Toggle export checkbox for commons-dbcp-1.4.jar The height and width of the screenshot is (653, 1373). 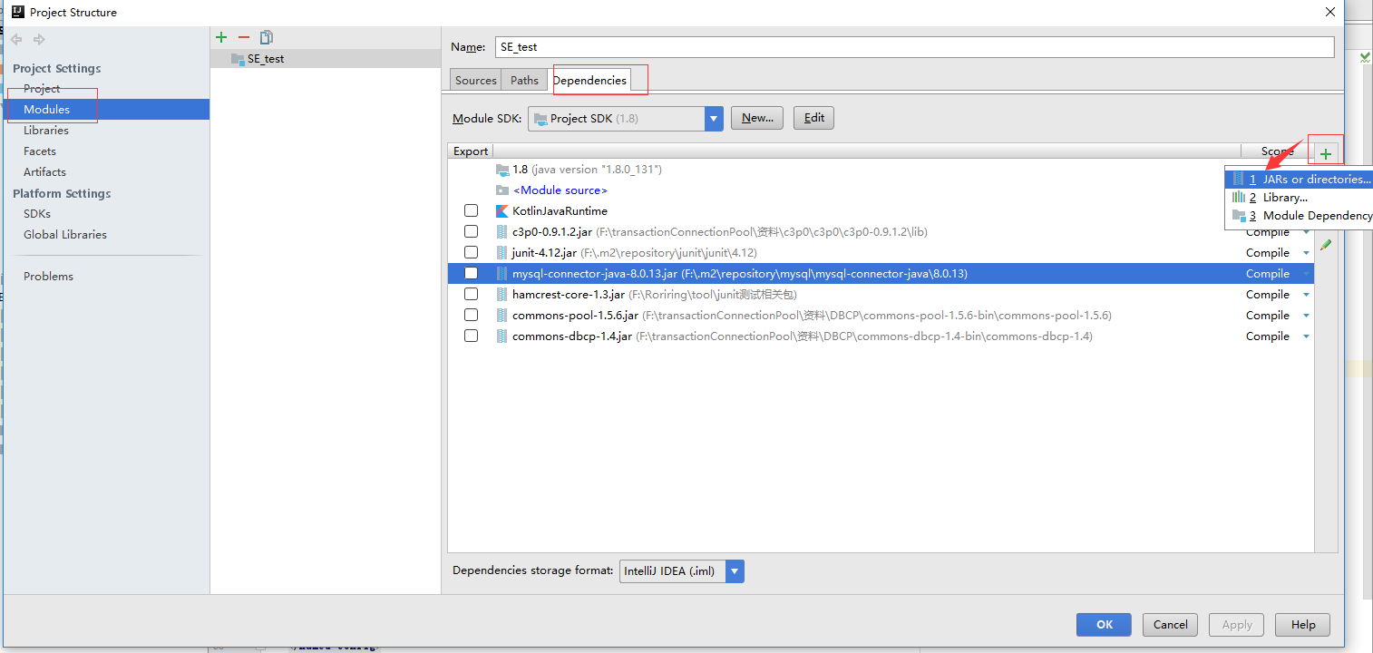tap(471, 336)
